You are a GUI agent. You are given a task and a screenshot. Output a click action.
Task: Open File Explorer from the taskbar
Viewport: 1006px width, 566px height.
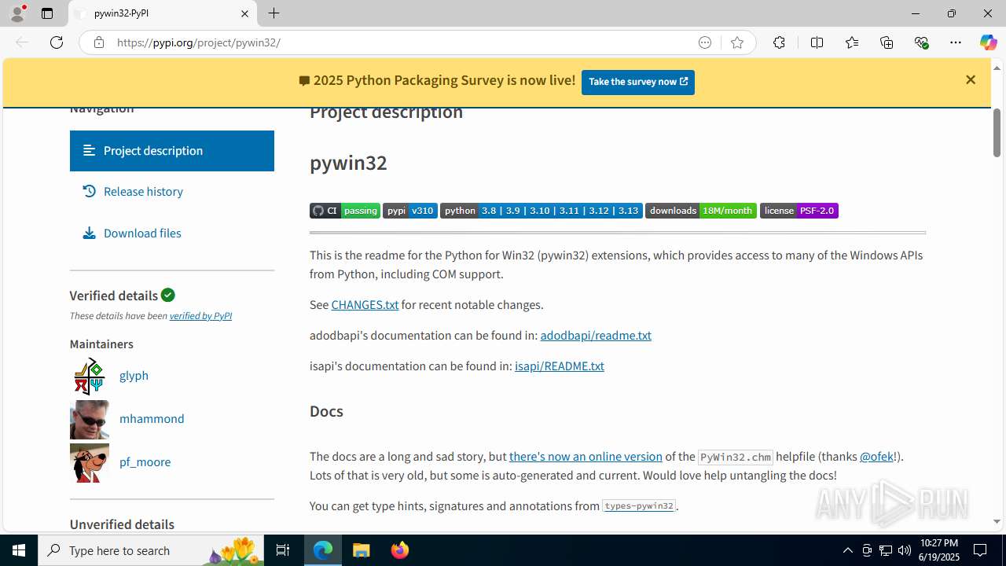[362, 550]
